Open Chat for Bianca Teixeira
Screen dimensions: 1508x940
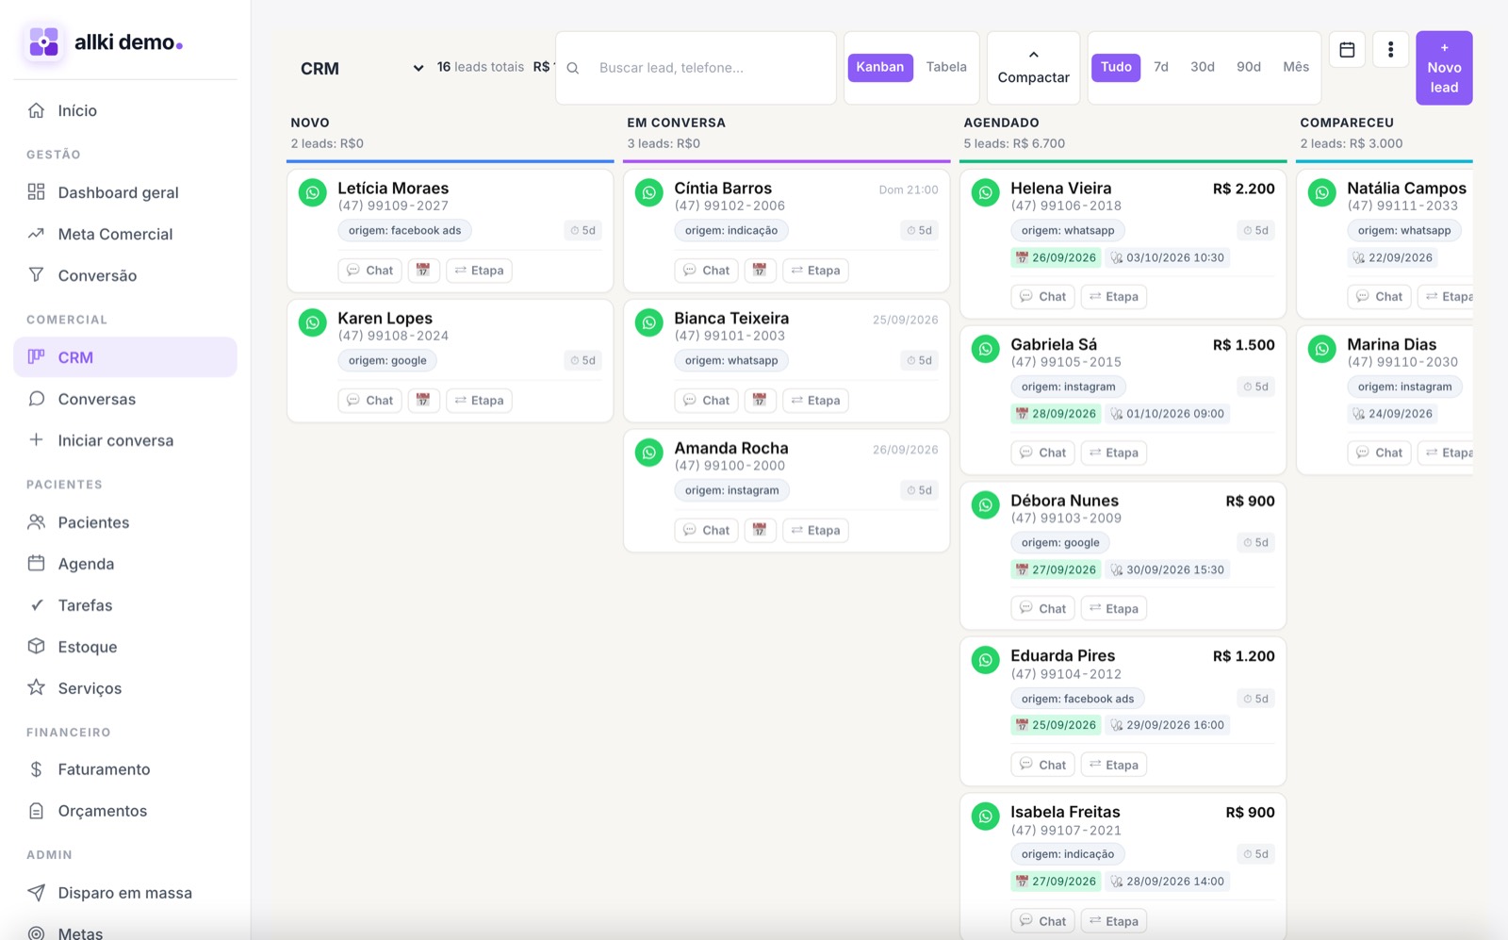click(707, 401)
